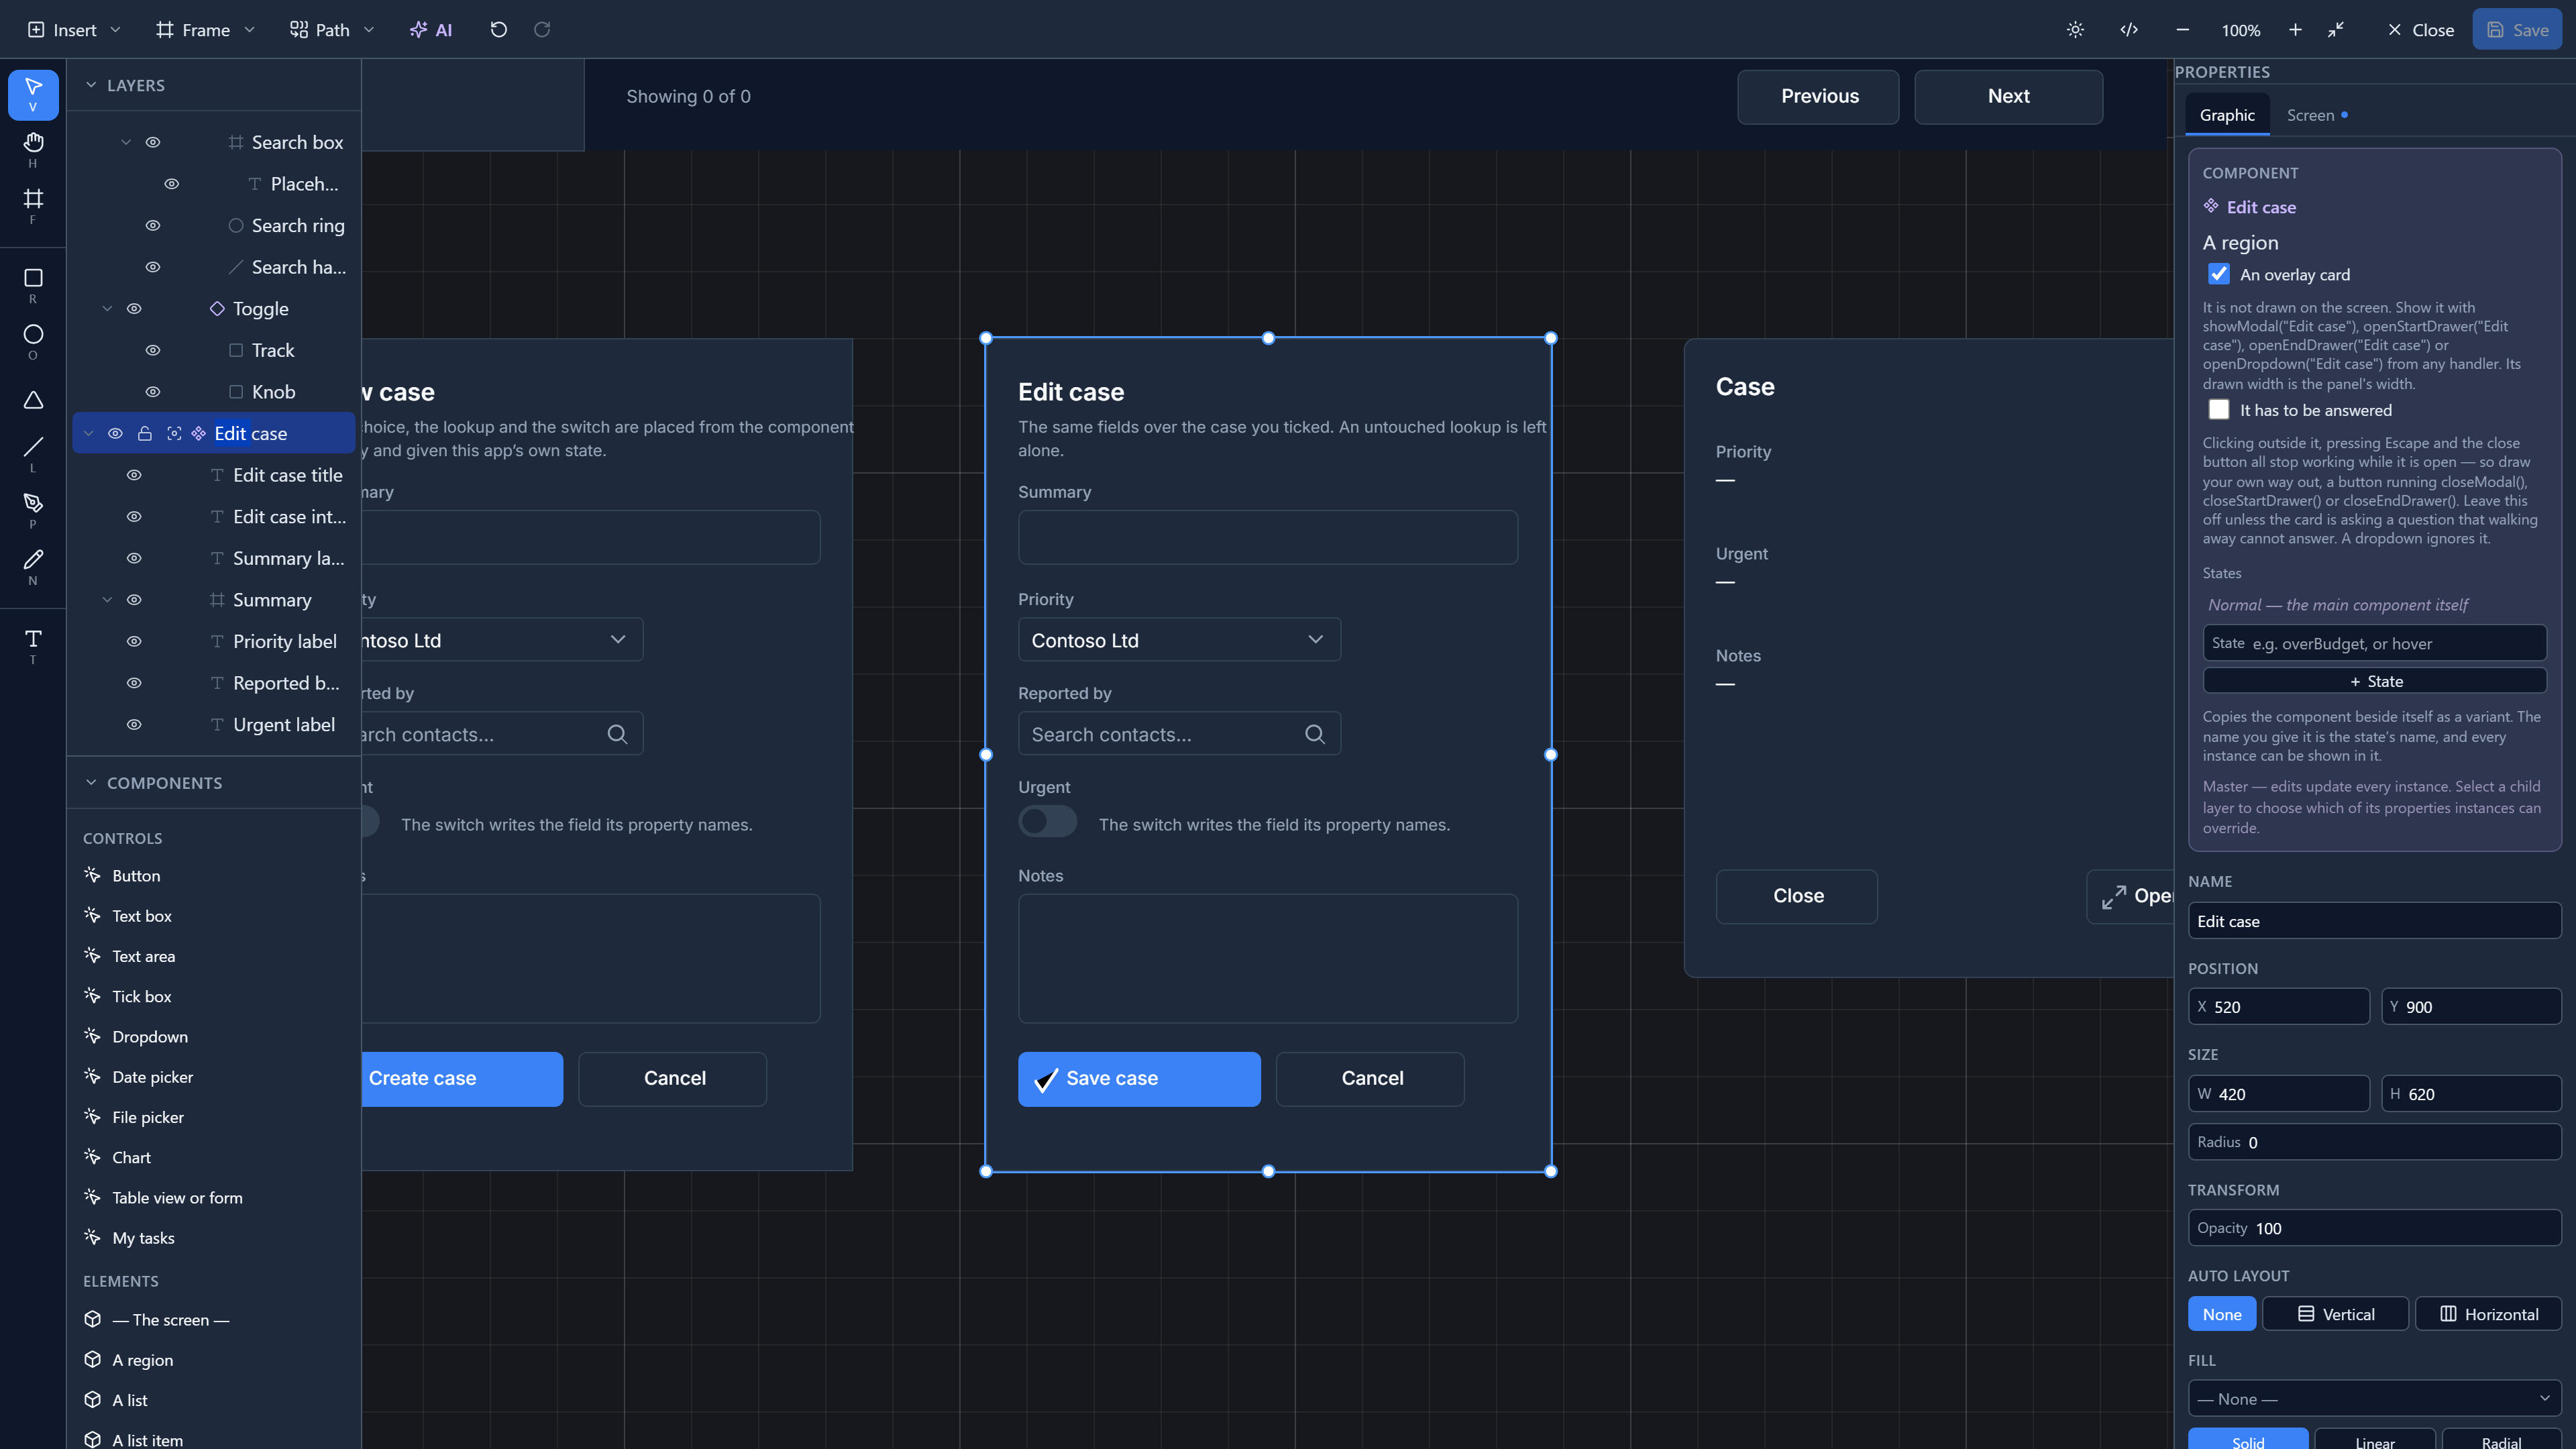This screenshot has width=2576, height=1449.
Task: Hide the Priority label layer
Action: tap(134, 641)
